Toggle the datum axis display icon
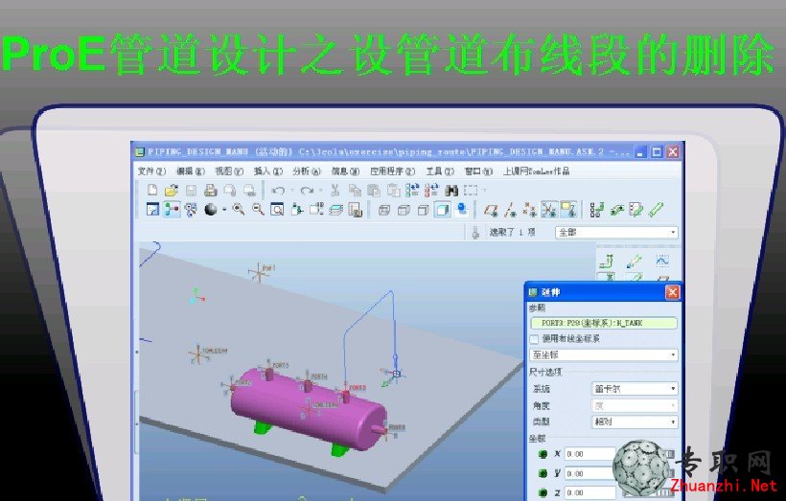 (x=510, y=210)
